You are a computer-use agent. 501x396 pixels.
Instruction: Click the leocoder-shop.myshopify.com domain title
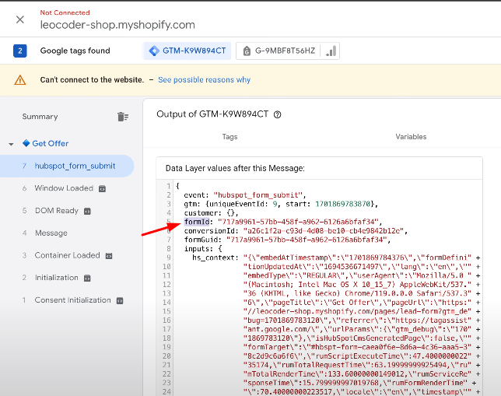point(117,25)
